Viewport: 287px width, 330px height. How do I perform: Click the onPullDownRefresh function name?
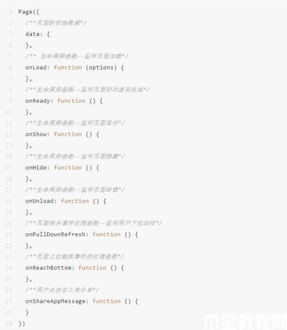coord(57,235)
